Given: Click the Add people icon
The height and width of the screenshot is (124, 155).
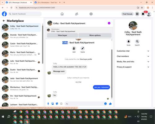Looking at the screenshot, I should 74,48.
